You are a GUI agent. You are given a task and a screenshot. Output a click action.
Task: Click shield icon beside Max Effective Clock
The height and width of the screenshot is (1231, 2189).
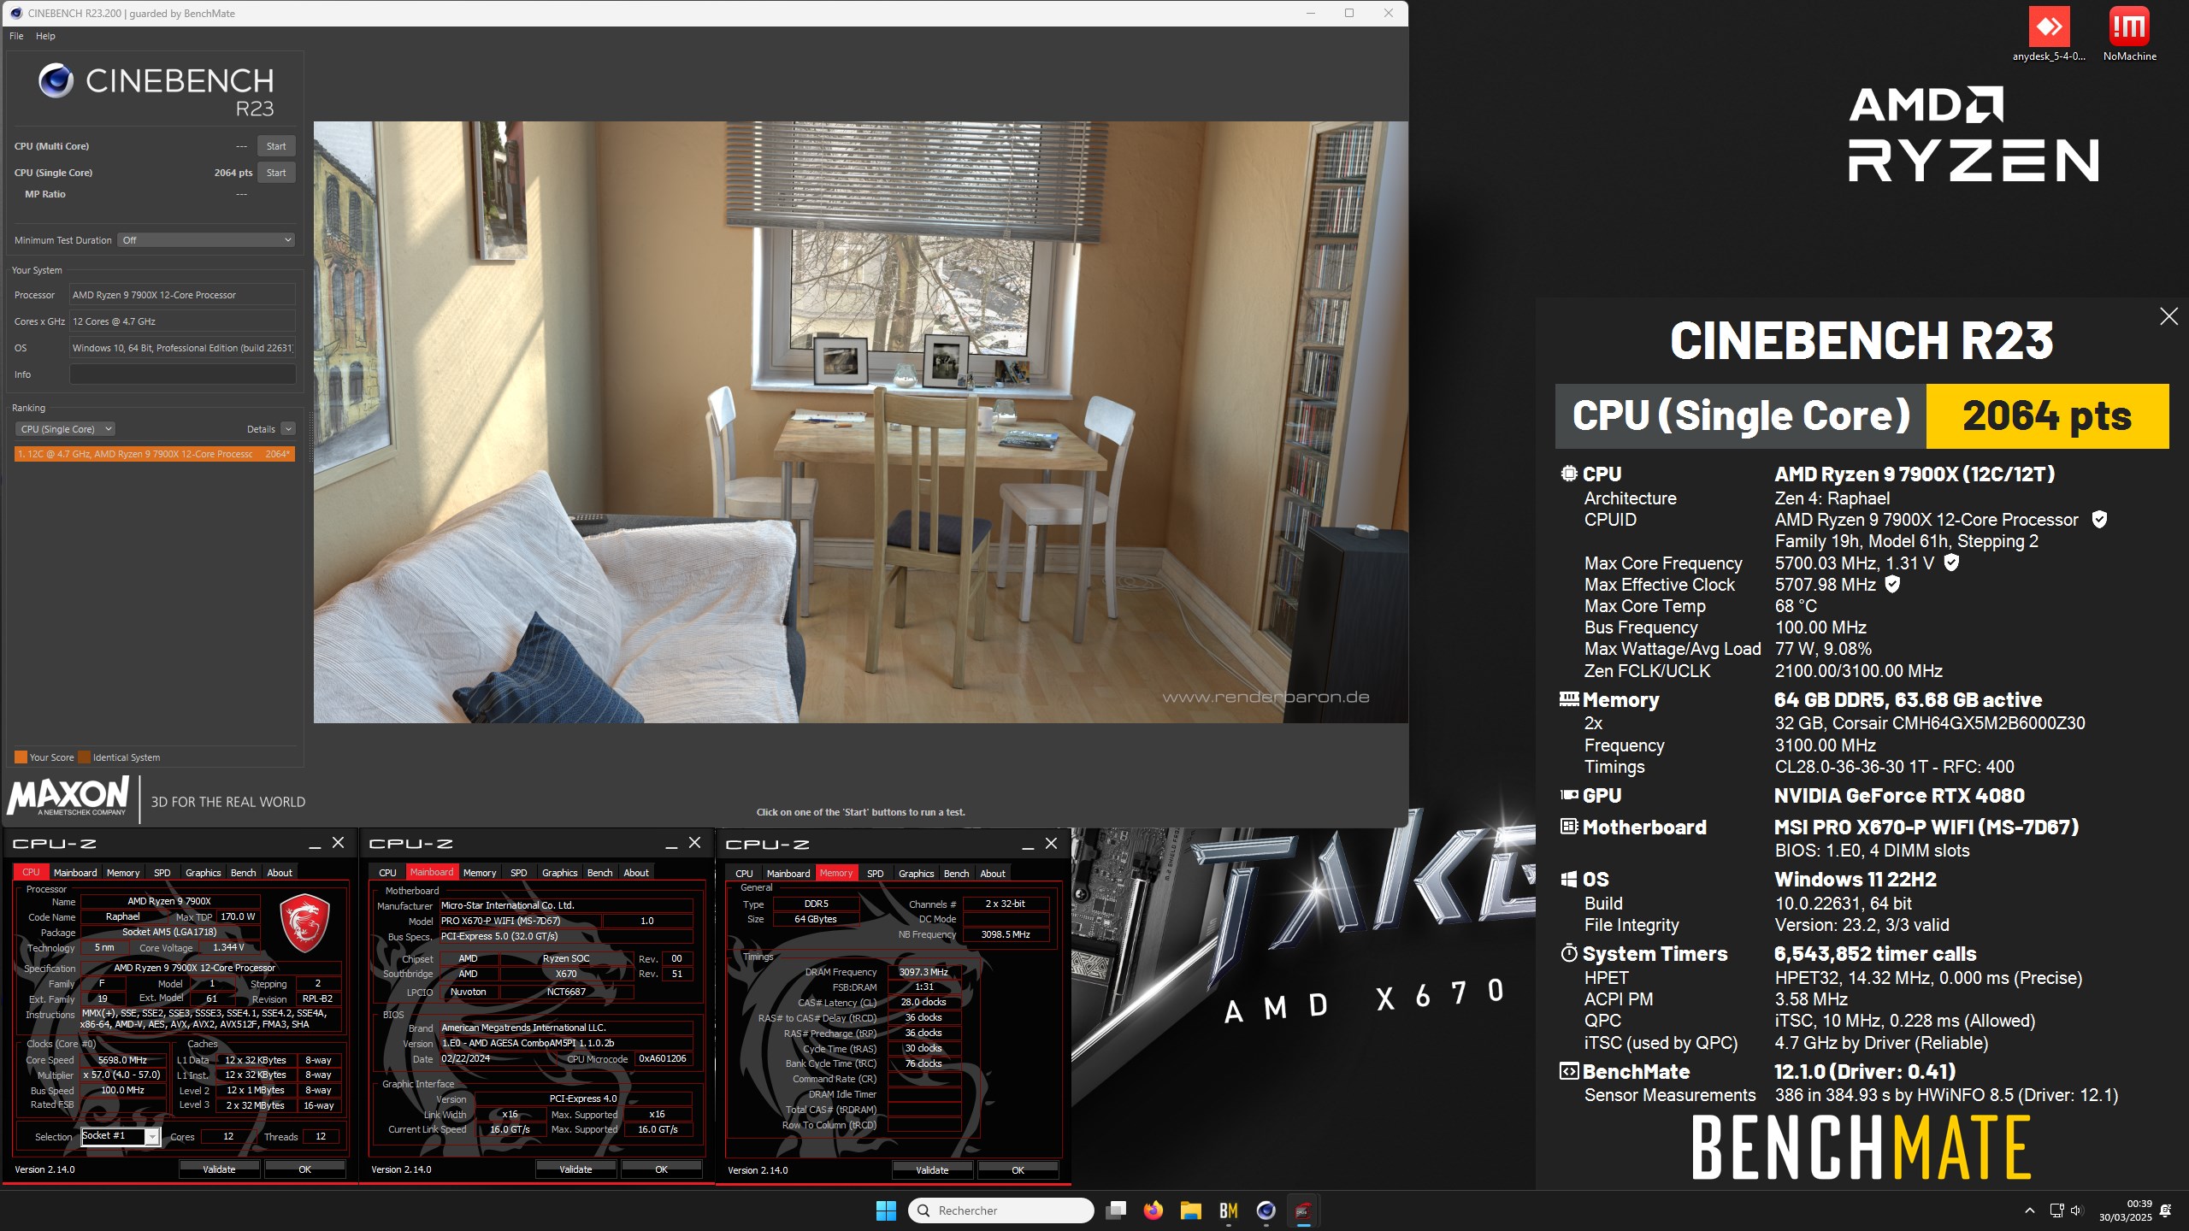click(1892, 584)
